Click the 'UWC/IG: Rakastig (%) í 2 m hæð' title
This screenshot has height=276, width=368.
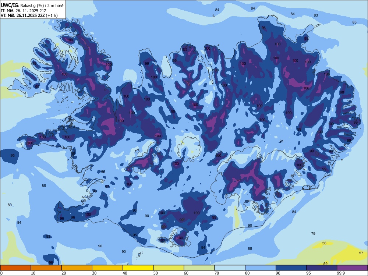32,5
